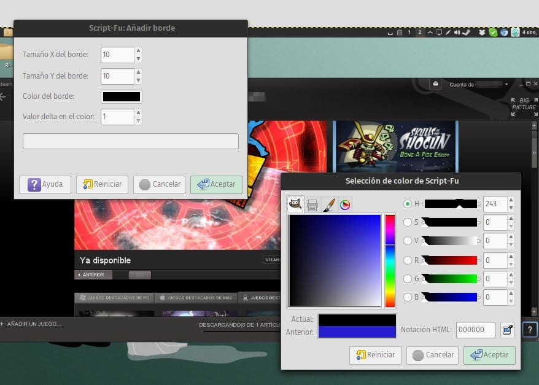This screenshot has height=385, width=539.
Task: Open the Watercolor brush color tab
Action: click(328, 204)
